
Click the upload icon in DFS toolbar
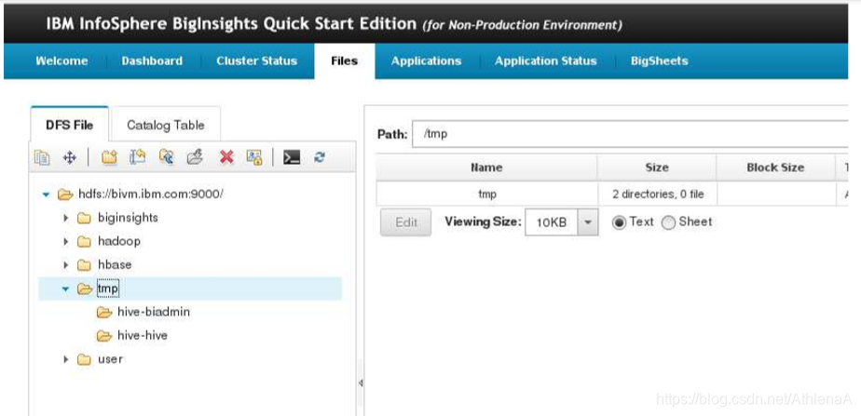click(167, 158)
